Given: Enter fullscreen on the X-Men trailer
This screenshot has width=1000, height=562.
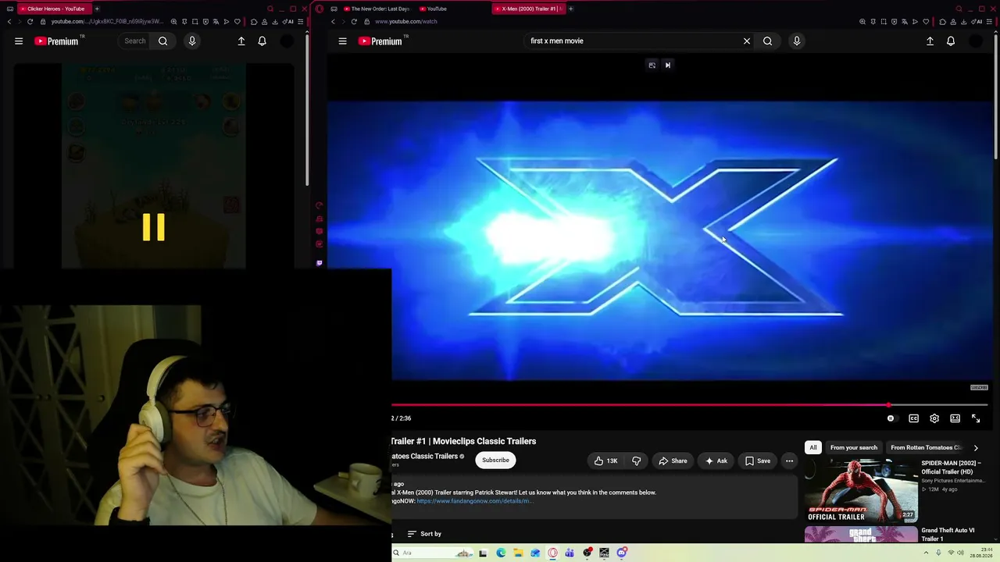Looking at the screenshot, I should 976,418.
